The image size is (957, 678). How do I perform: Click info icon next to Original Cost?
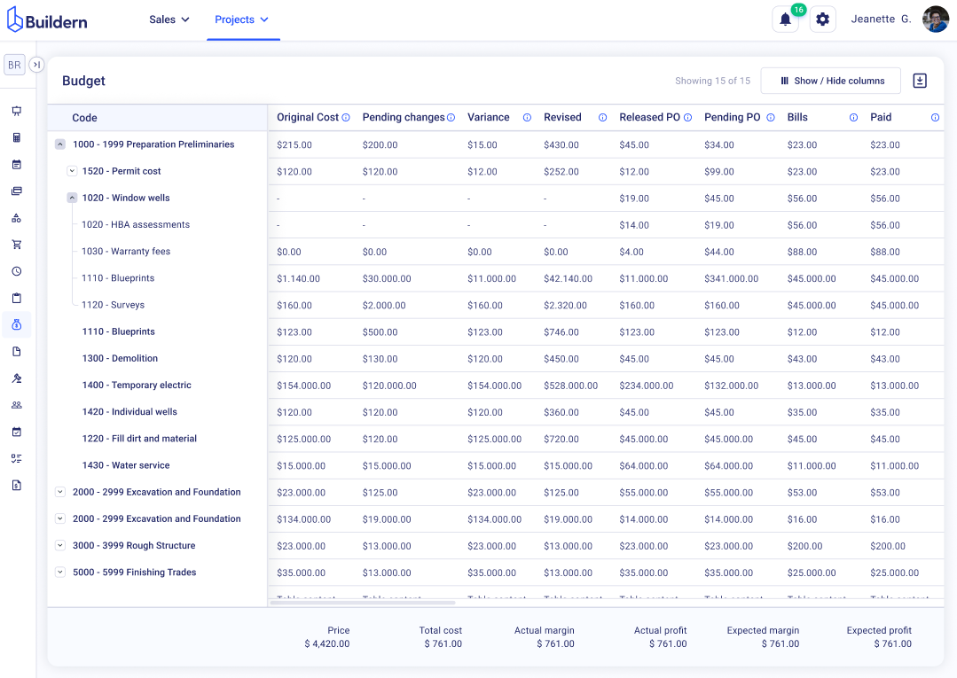pos(346,118)
